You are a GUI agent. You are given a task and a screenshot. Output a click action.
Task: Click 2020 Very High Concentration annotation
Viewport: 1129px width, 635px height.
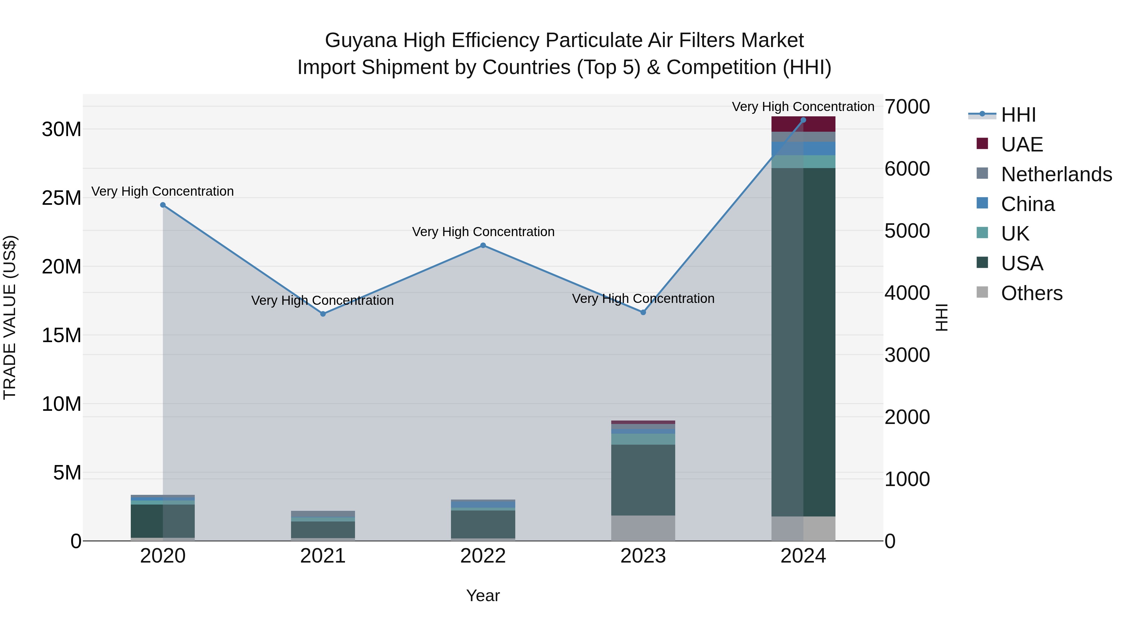coord(162,191)
